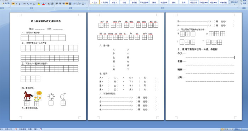Toggle underline formatting
Viewport: 248px width, 131px height.
(x=19, y=4)
